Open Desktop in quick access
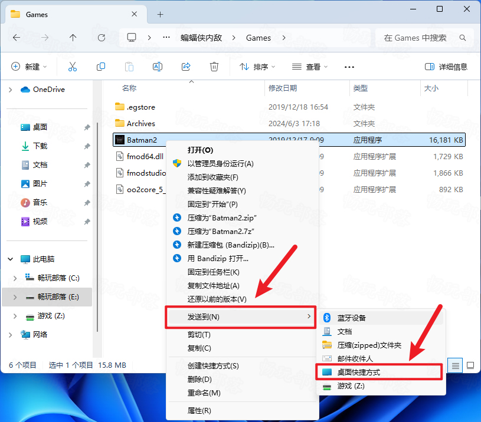 tap(40, 127)
